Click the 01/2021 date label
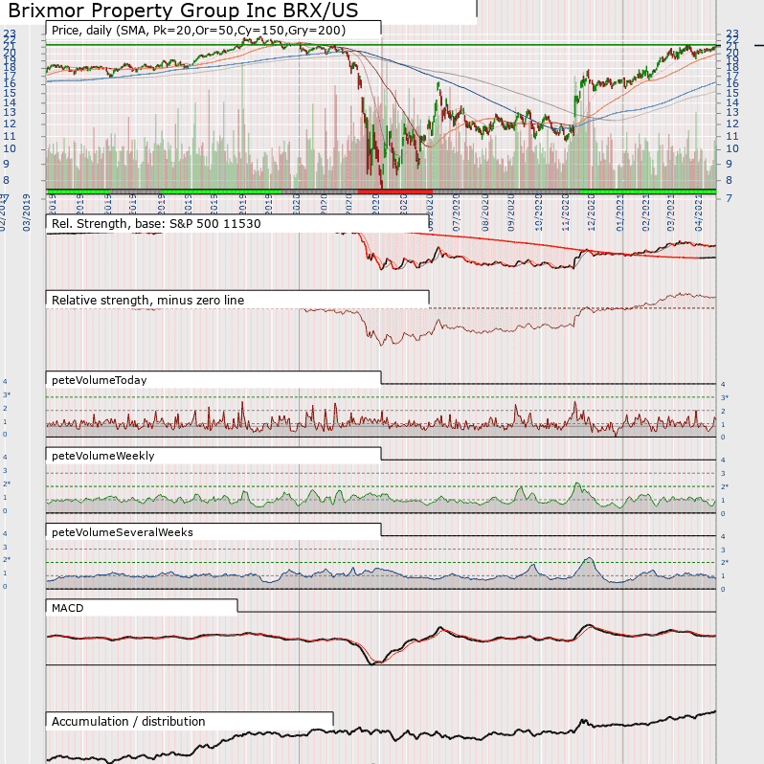 pyautogui.click(x=619, y=213)
